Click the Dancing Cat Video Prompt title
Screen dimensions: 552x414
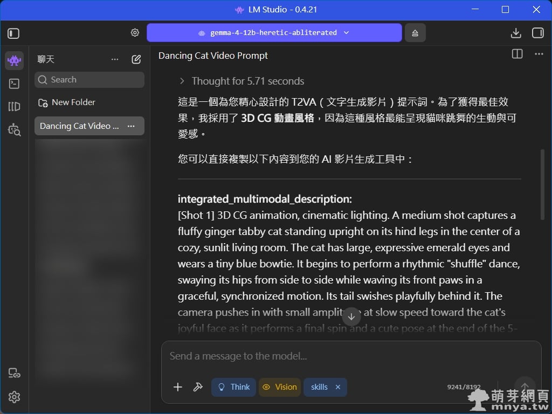(213, 56)
